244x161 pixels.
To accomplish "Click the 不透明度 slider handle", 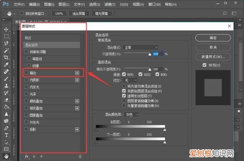I will click(150, 54).
